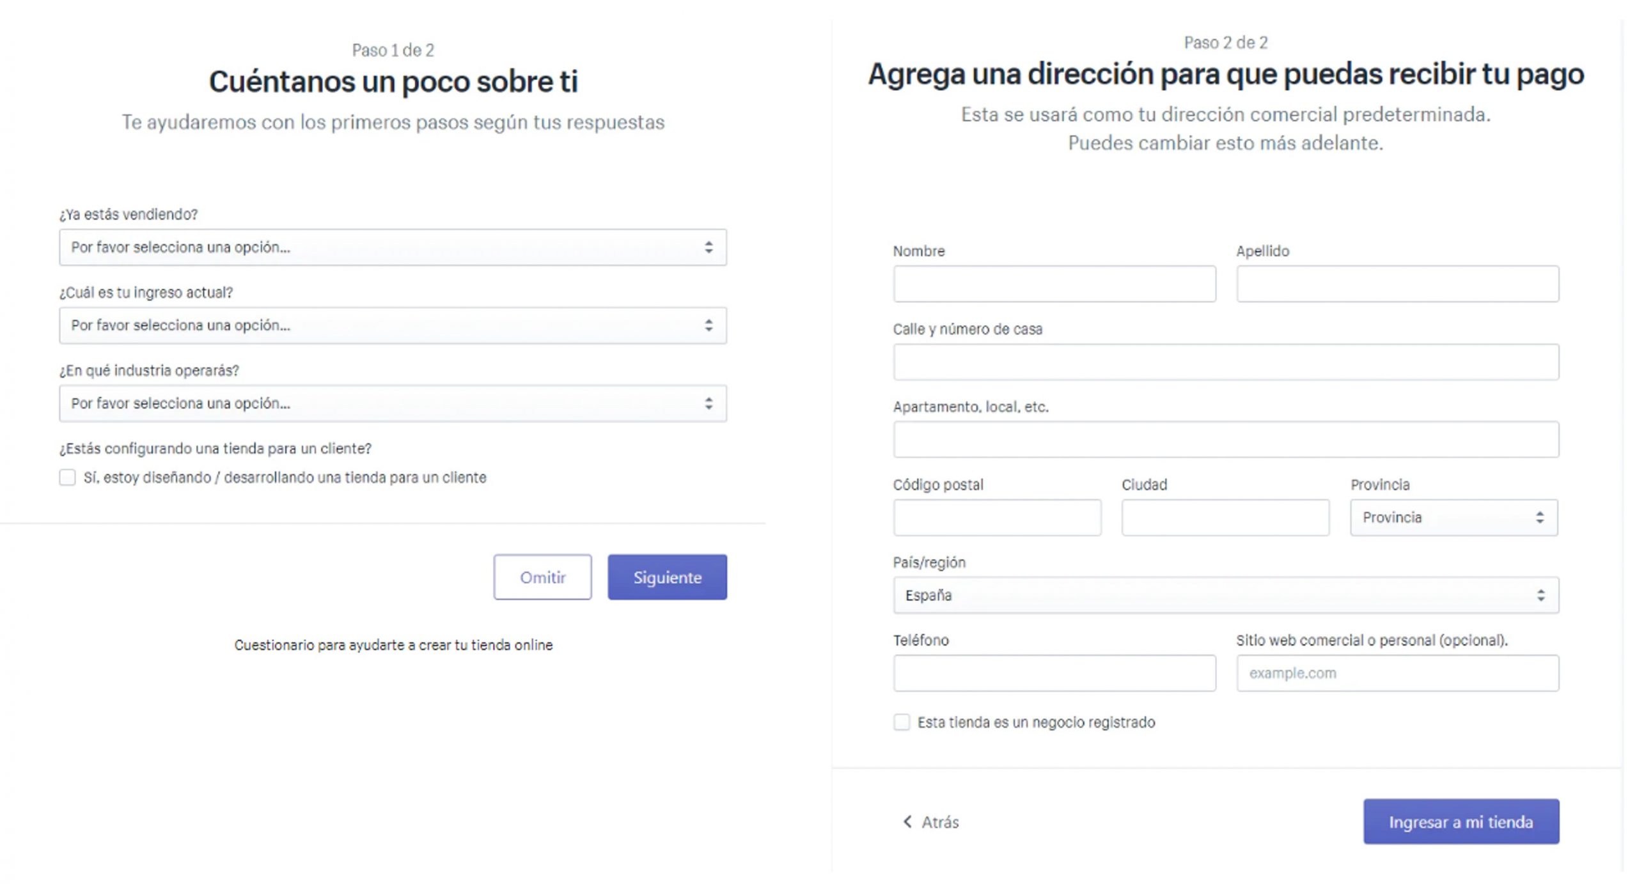
Task: Open the '¿Ya estás vendiendo?' dropdown
Action: pos(393,247)
